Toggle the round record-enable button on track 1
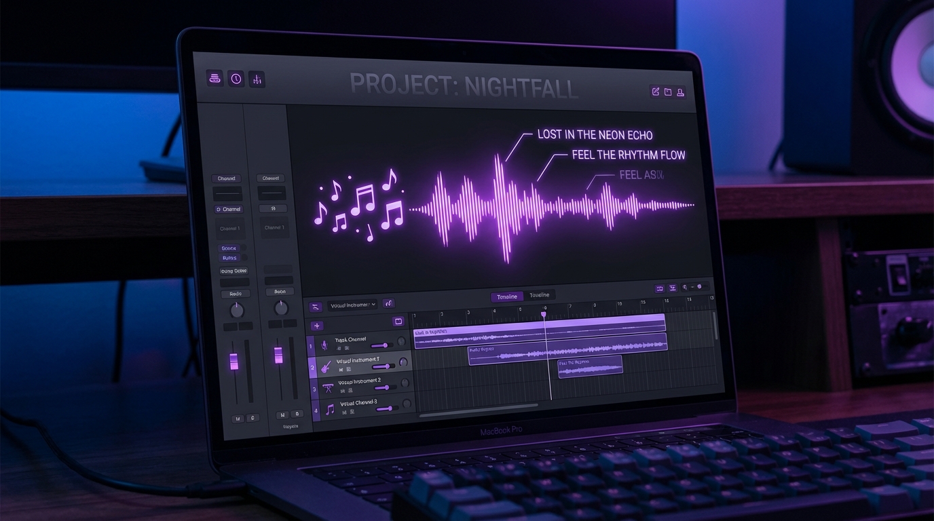The height and width of the screenshot is (521, 934). (x=401, y=342)
